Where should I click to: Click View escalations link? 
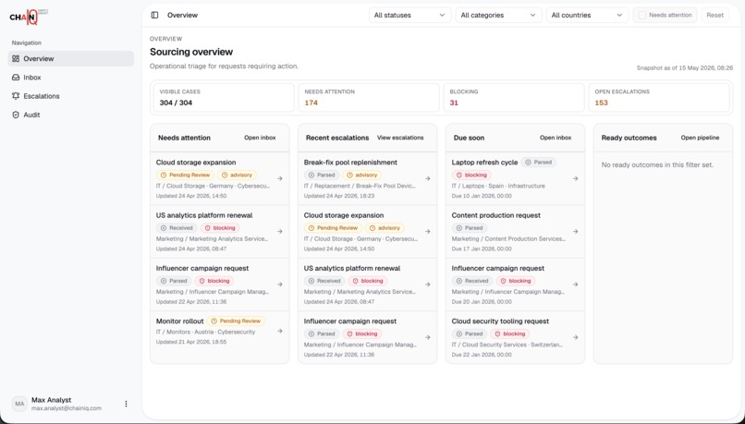(400, 138)
